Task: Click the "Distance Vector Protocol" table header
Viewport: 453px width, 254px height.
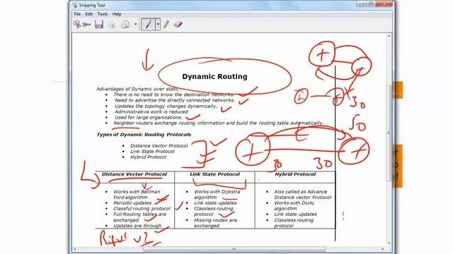Action: [x=134, y=174]
